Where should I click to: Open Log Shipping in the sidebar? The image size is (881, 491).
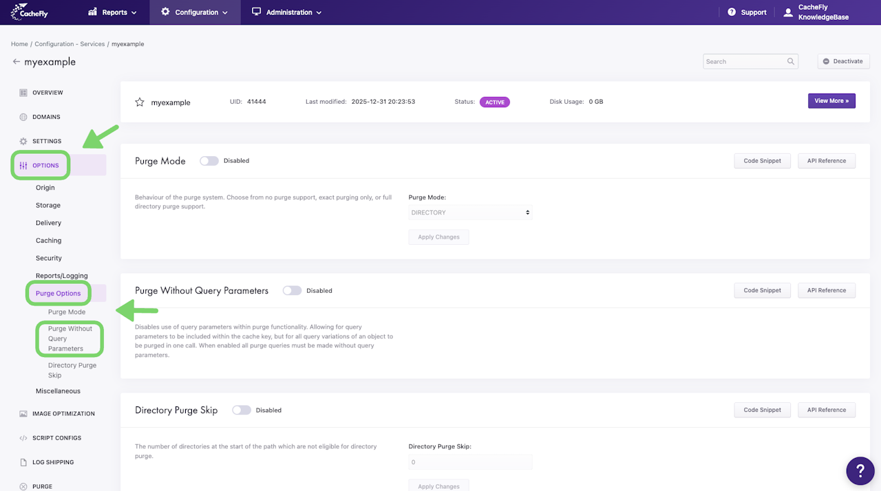[x=53, y=462]
